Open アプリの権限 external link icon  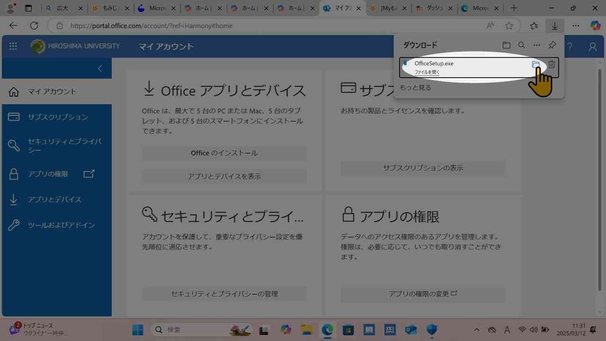pos(89,173)
